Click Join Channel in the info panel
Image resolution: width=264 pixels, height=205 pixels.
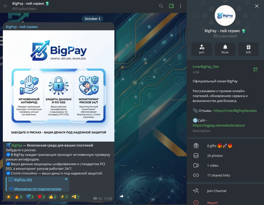(225, 191)
